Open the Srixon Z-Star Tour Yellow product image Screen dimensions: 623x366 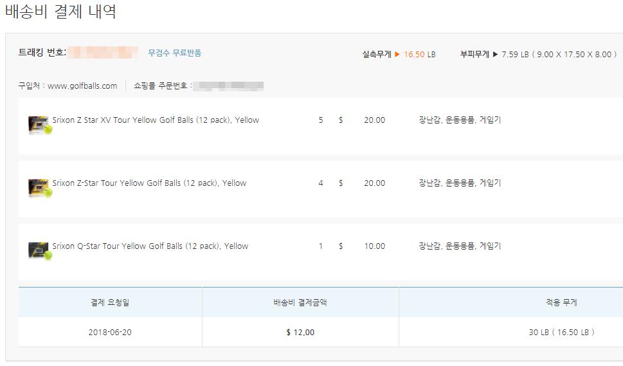tap(39, 188)
